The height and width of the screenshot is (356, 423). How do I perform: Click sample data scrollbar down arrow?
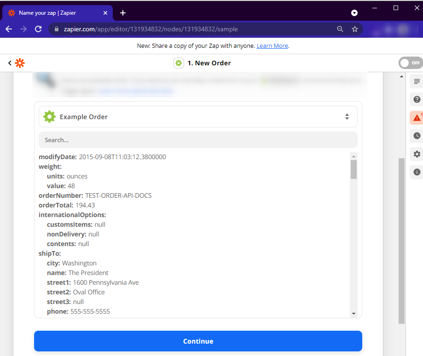pos(353,314)
